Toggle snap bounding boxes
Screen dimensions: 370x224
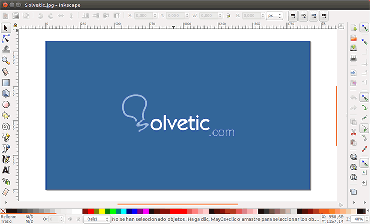pyautogui.click(x=364, y=42)
